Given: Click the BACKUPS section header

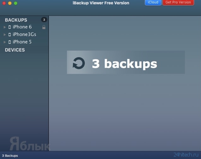Looking at the screenshot, I should [x=16, y=20].
